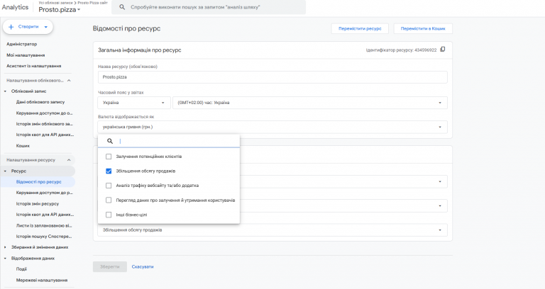Open the currency dropdown 'українська гривня'
The image size is (545, 289).
pos(272,127)
